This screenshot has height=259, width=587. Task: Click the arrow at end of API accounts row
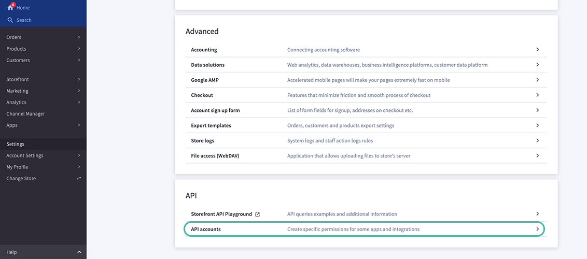pos(537,229)
